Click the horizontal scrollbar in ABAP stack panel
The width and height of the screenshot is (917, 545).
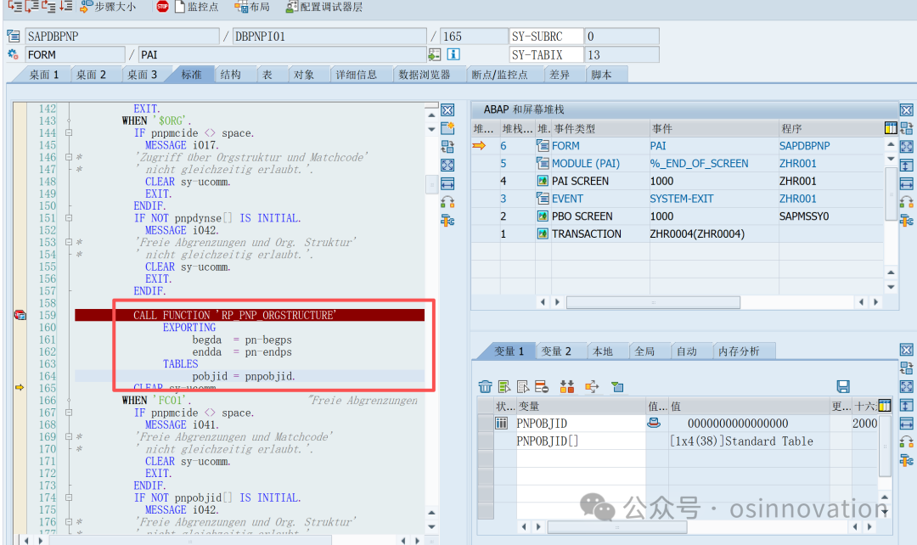pyautogui.click(x=653, y=302)
